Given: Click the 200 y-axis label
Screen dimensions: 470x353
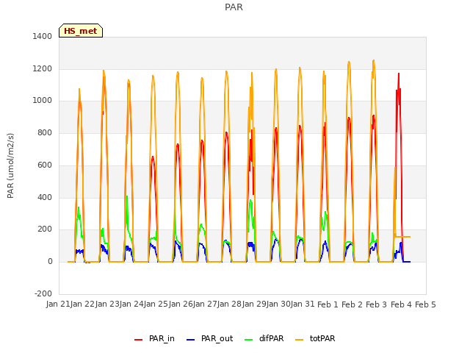Looking at the screenshot, I should (x=45, y=229).
